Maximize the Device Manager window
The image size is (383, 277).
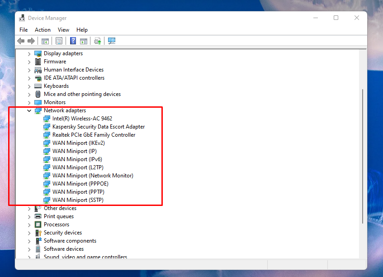pos(336,18)
